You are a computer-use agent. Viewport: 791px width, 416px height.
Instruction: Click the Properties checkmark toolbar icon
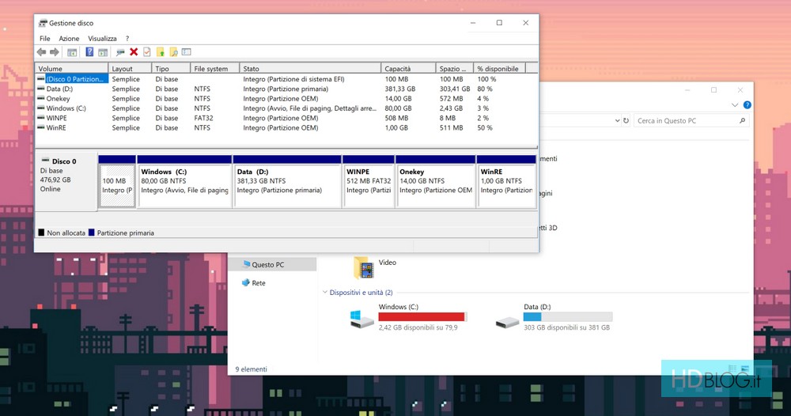pos(146,52)
